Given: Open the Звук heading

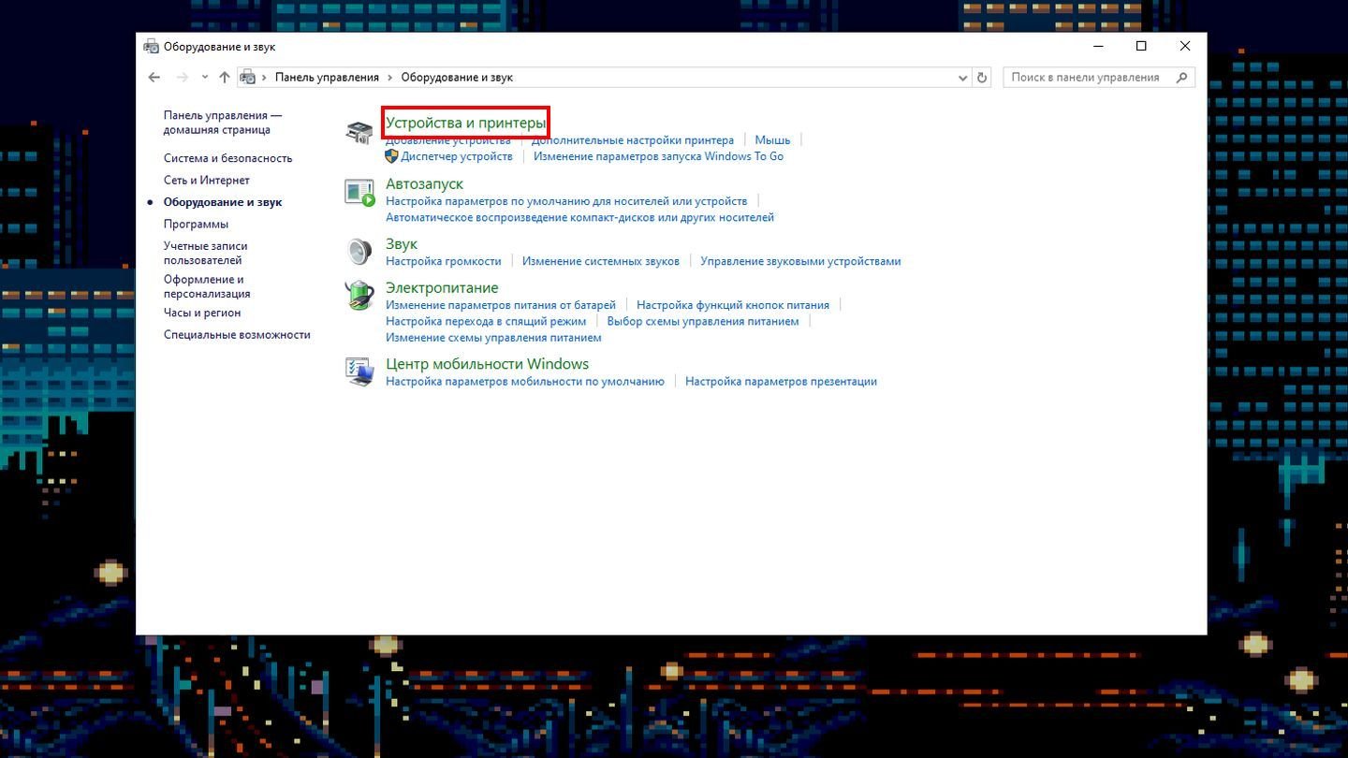Looking at the screenshot, I should pos(402,244).
